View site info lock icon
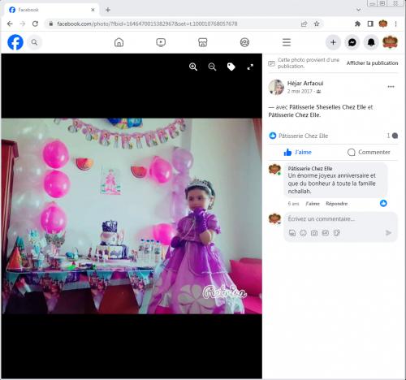The image size is (406, 380). (51, 24)
